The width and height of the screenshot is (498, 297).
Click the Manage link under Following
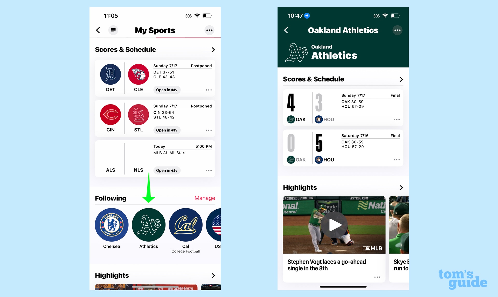point(205,198)
